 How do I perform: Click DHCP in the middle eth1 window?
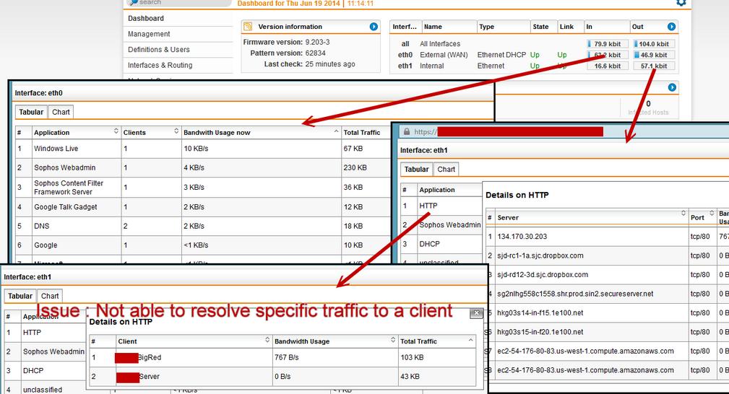[x=429, y=244]
